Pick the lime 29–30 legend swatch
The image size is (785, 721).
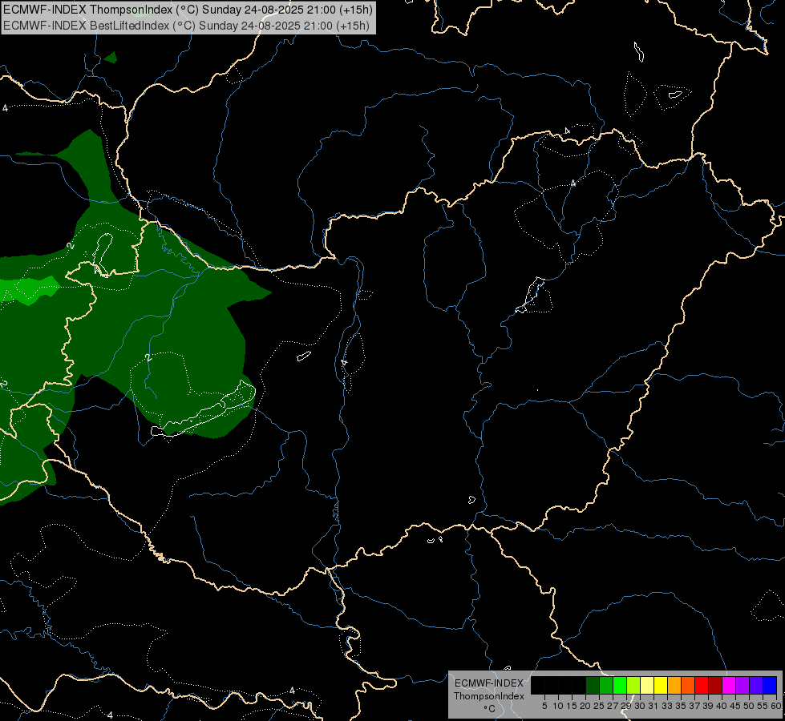point(633,685)
